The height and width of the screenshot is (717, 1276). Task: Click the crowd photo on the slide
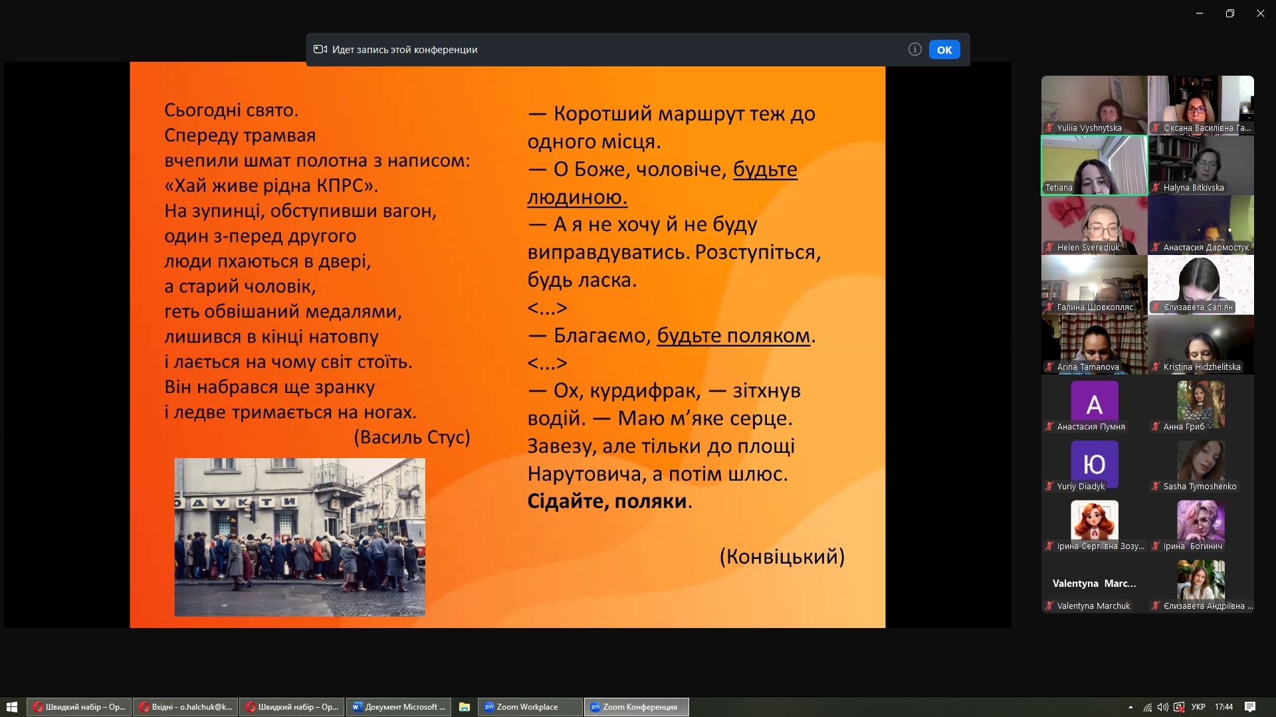pos(300,536)
